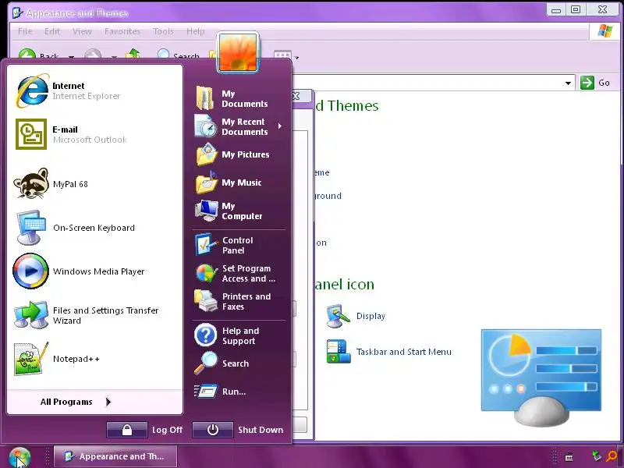This screenshot has height=468, width=624.
Task: Open the Edit menu
Action: coord(51,31)
